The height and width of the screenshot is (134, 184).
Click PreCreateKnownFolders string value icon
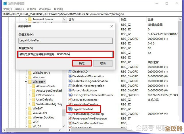tap(70, 123)
